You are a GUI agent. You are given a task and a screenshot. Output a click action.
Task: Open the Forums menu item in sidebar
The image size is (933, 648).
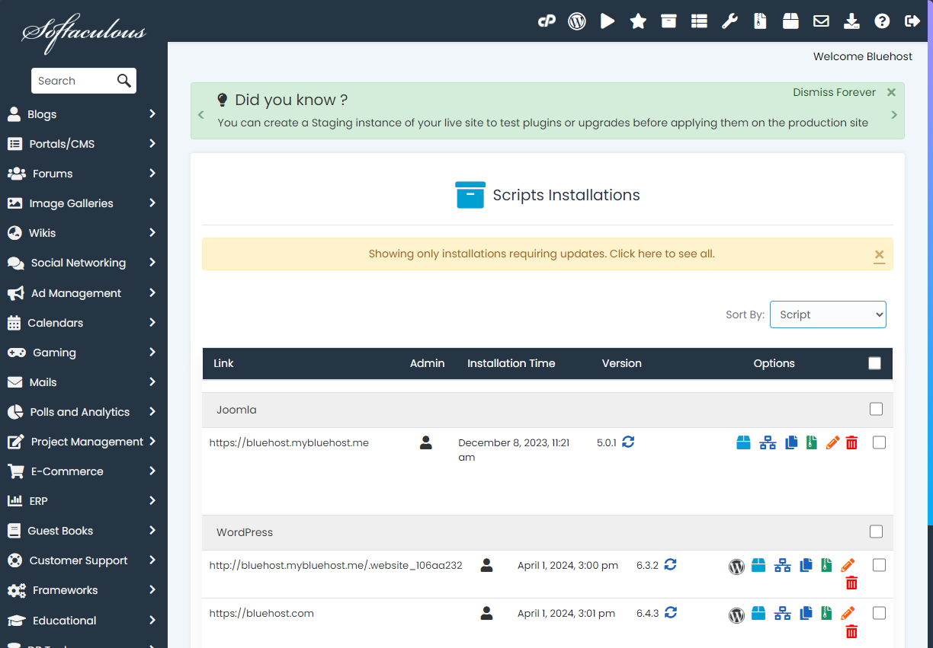[x=82, y=174]
